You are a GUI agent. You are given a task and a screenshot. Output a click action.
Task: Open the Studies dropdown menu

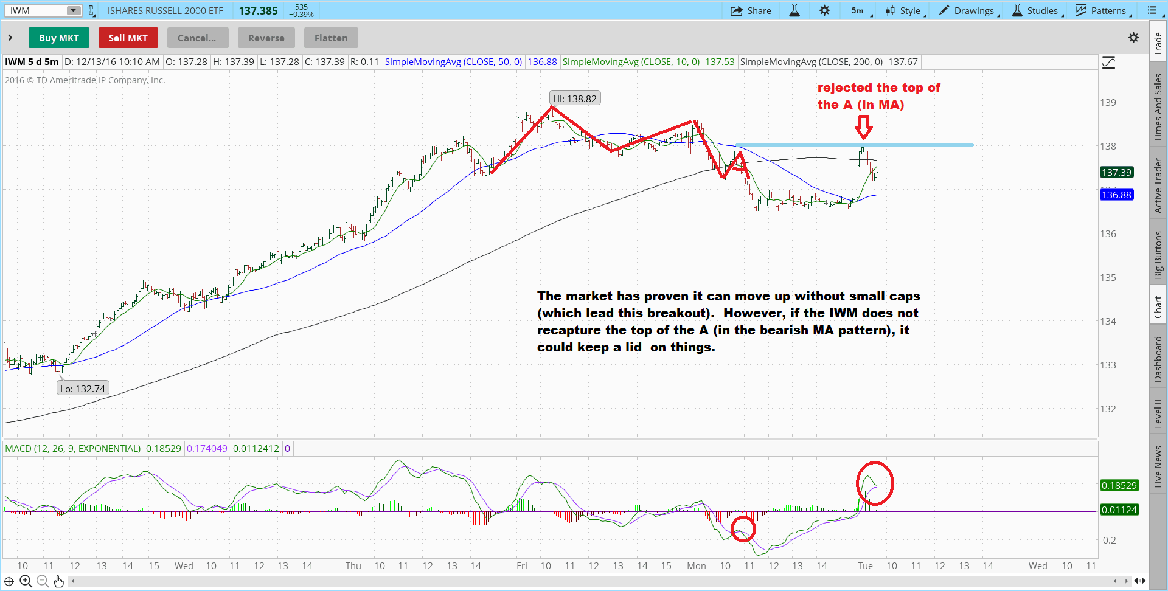pos(1037,10)
